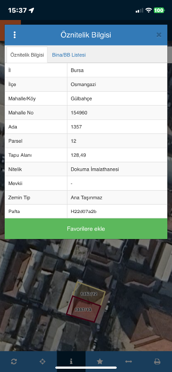The width and height of the screenshot is (172, 372).
Task: Open favorites star icon
Action: (x=100, y=361)
